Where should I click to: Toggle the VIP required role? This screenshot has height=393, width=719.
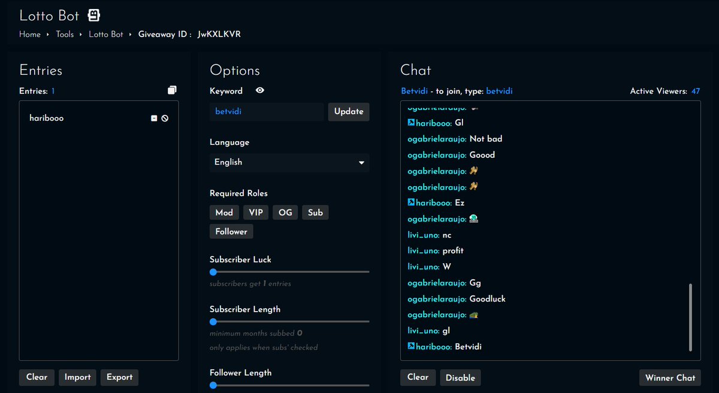[256, 212]
